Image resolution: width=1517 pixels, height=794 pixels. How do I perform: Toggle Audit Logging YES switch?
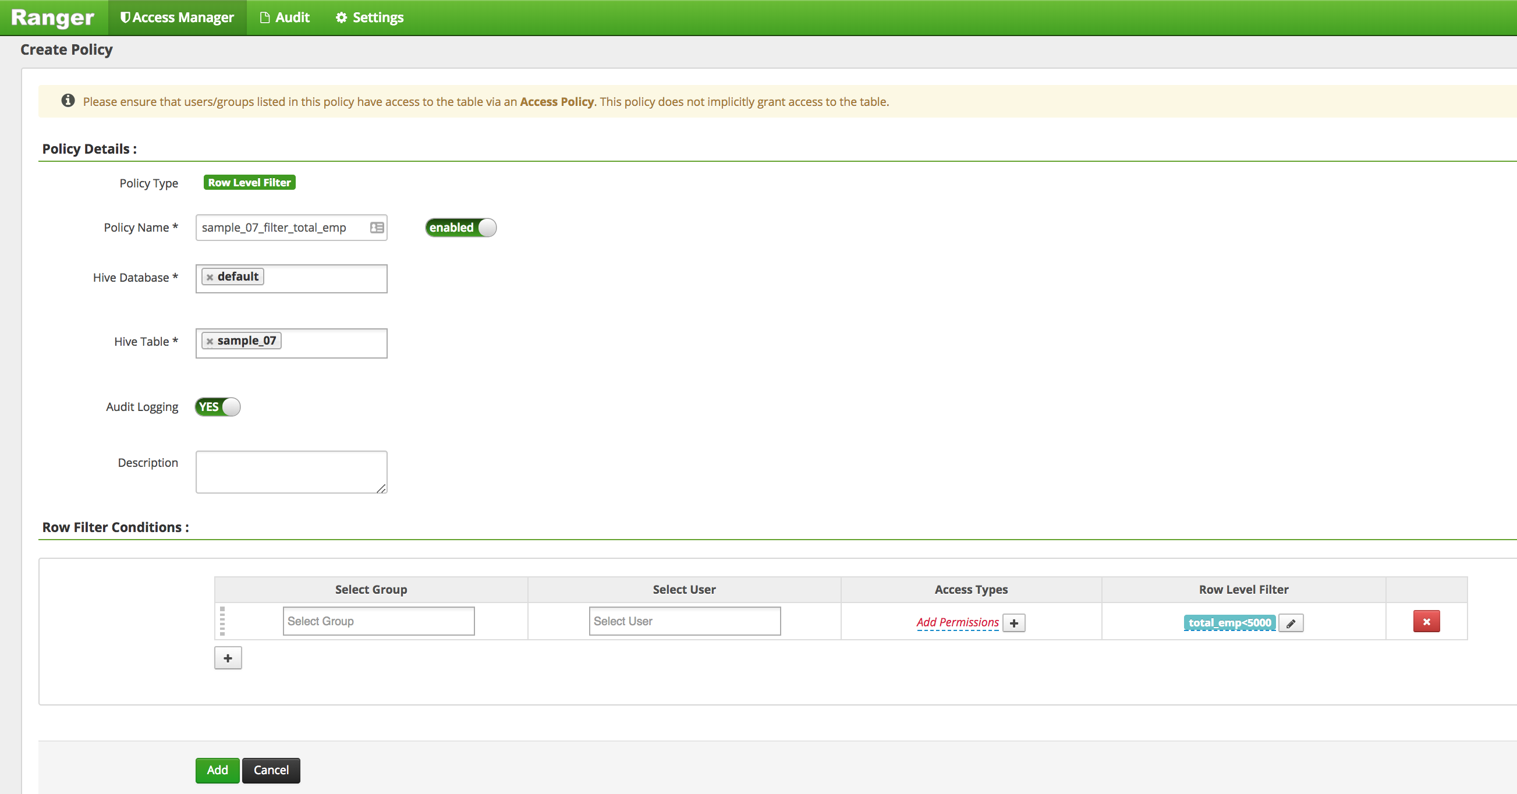click(x=217, y=407)
